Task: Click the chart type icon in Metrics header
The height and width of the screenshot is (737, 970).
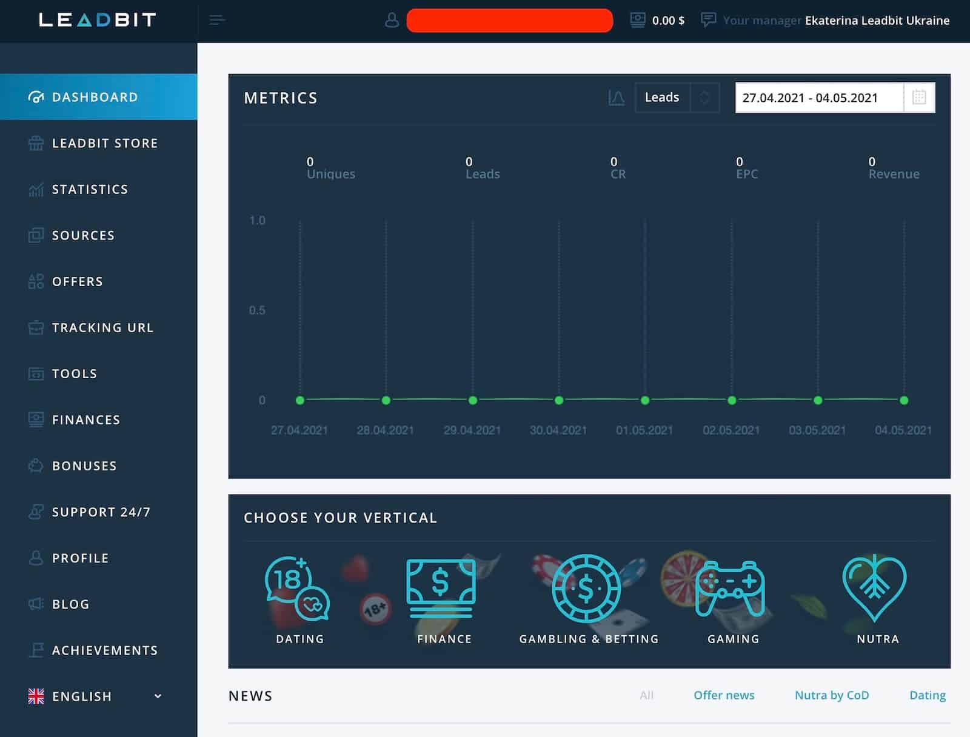Action: (616, 98)
